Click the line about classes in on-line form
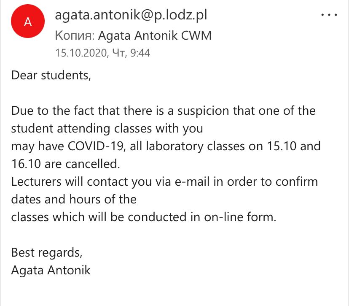The height and width of the screenshot is (306, 349). click(144, 217)
